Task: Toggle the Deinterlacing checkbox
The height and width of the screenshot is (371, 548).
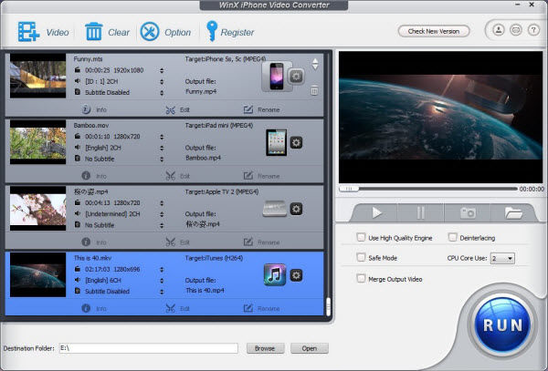Action: 452,237
